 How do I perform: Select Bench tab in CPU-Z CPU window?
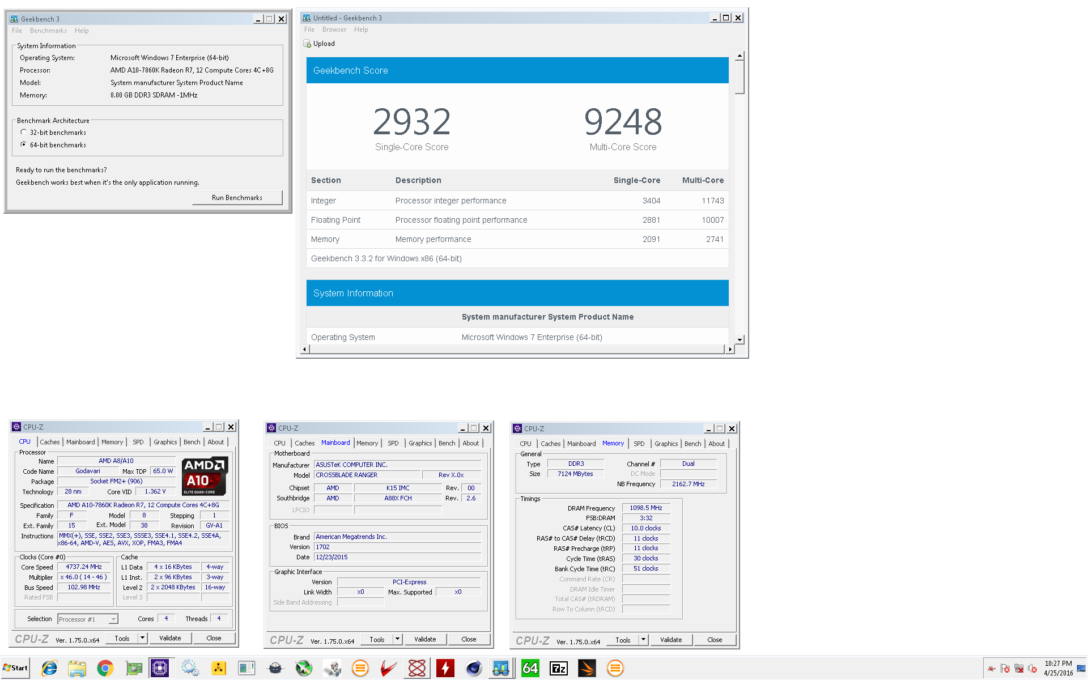tap(192, 442)
